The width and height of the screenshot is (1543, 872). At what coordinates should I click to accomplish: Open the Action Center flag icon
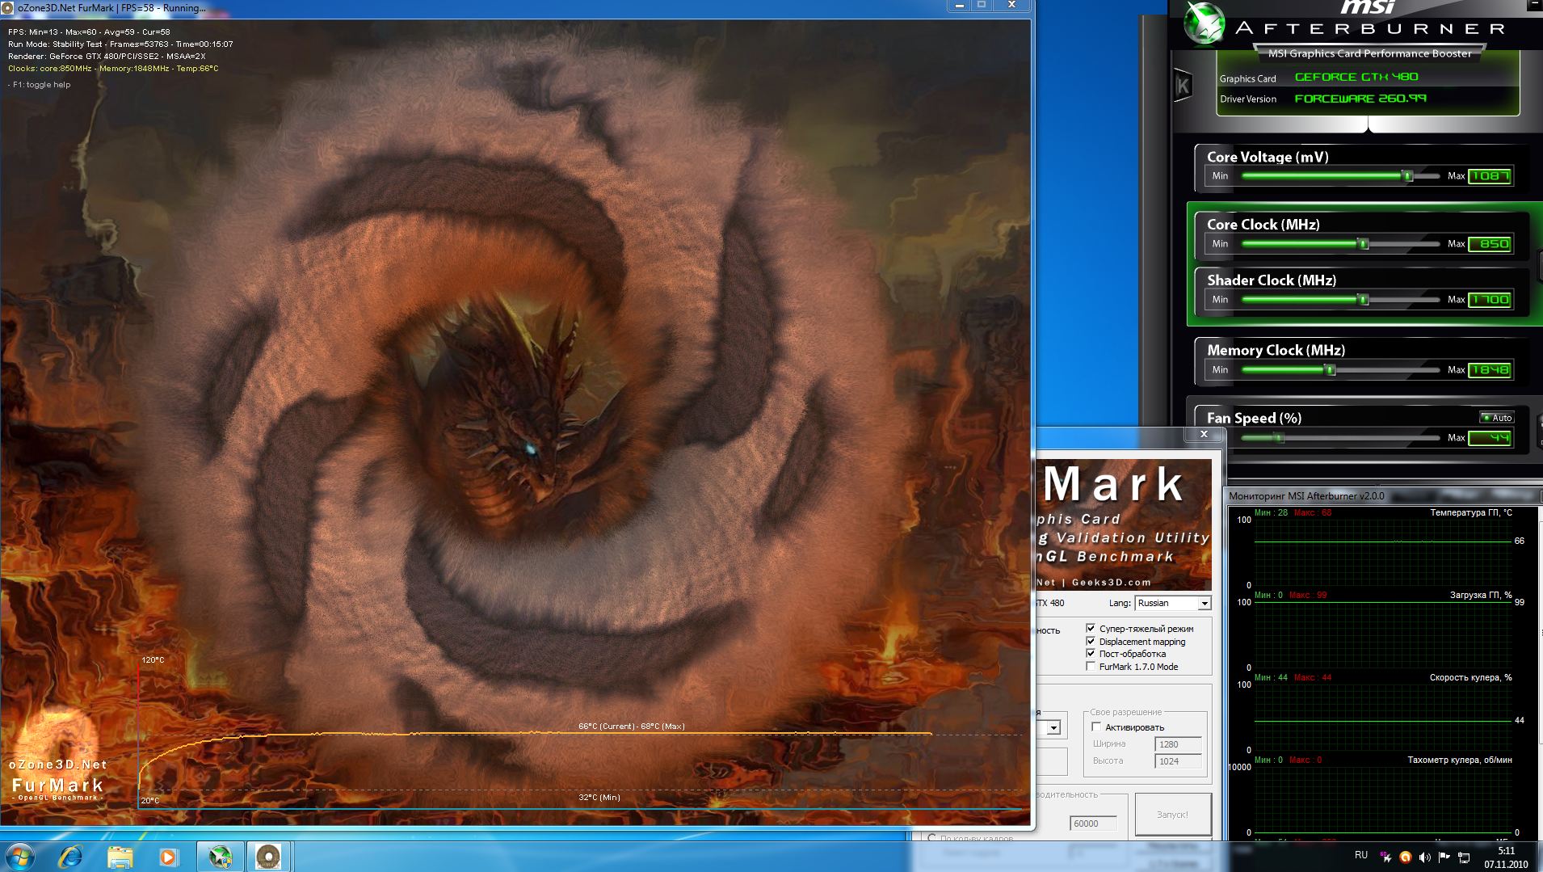(x=1444, y=857)
